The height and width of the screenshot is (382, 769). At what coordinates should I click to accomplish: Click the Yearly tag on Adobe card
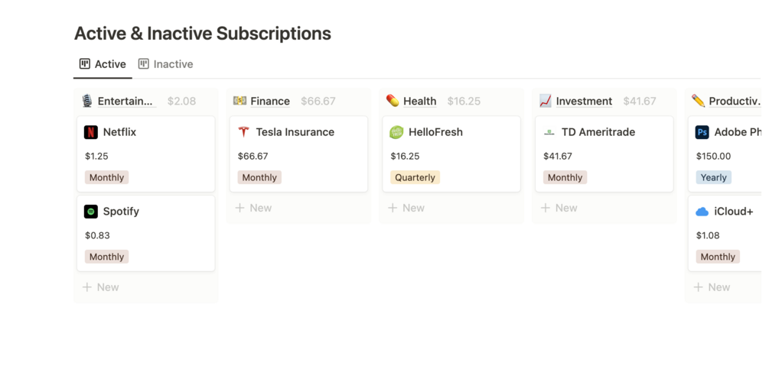[713, 177]
